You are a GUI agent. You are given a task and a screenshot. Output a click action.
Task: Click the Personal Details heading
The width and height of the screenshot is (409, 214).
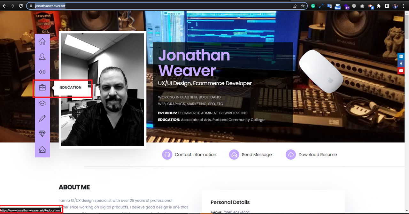pyautogui.click(x=230, y=202)
